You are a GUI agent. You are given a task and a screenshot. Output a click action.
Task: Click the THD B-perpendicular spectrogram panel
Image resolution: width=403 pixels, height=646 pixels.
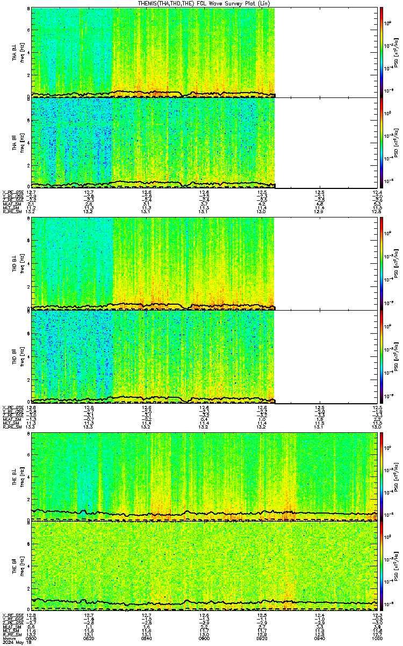click(x=204, y=264)
